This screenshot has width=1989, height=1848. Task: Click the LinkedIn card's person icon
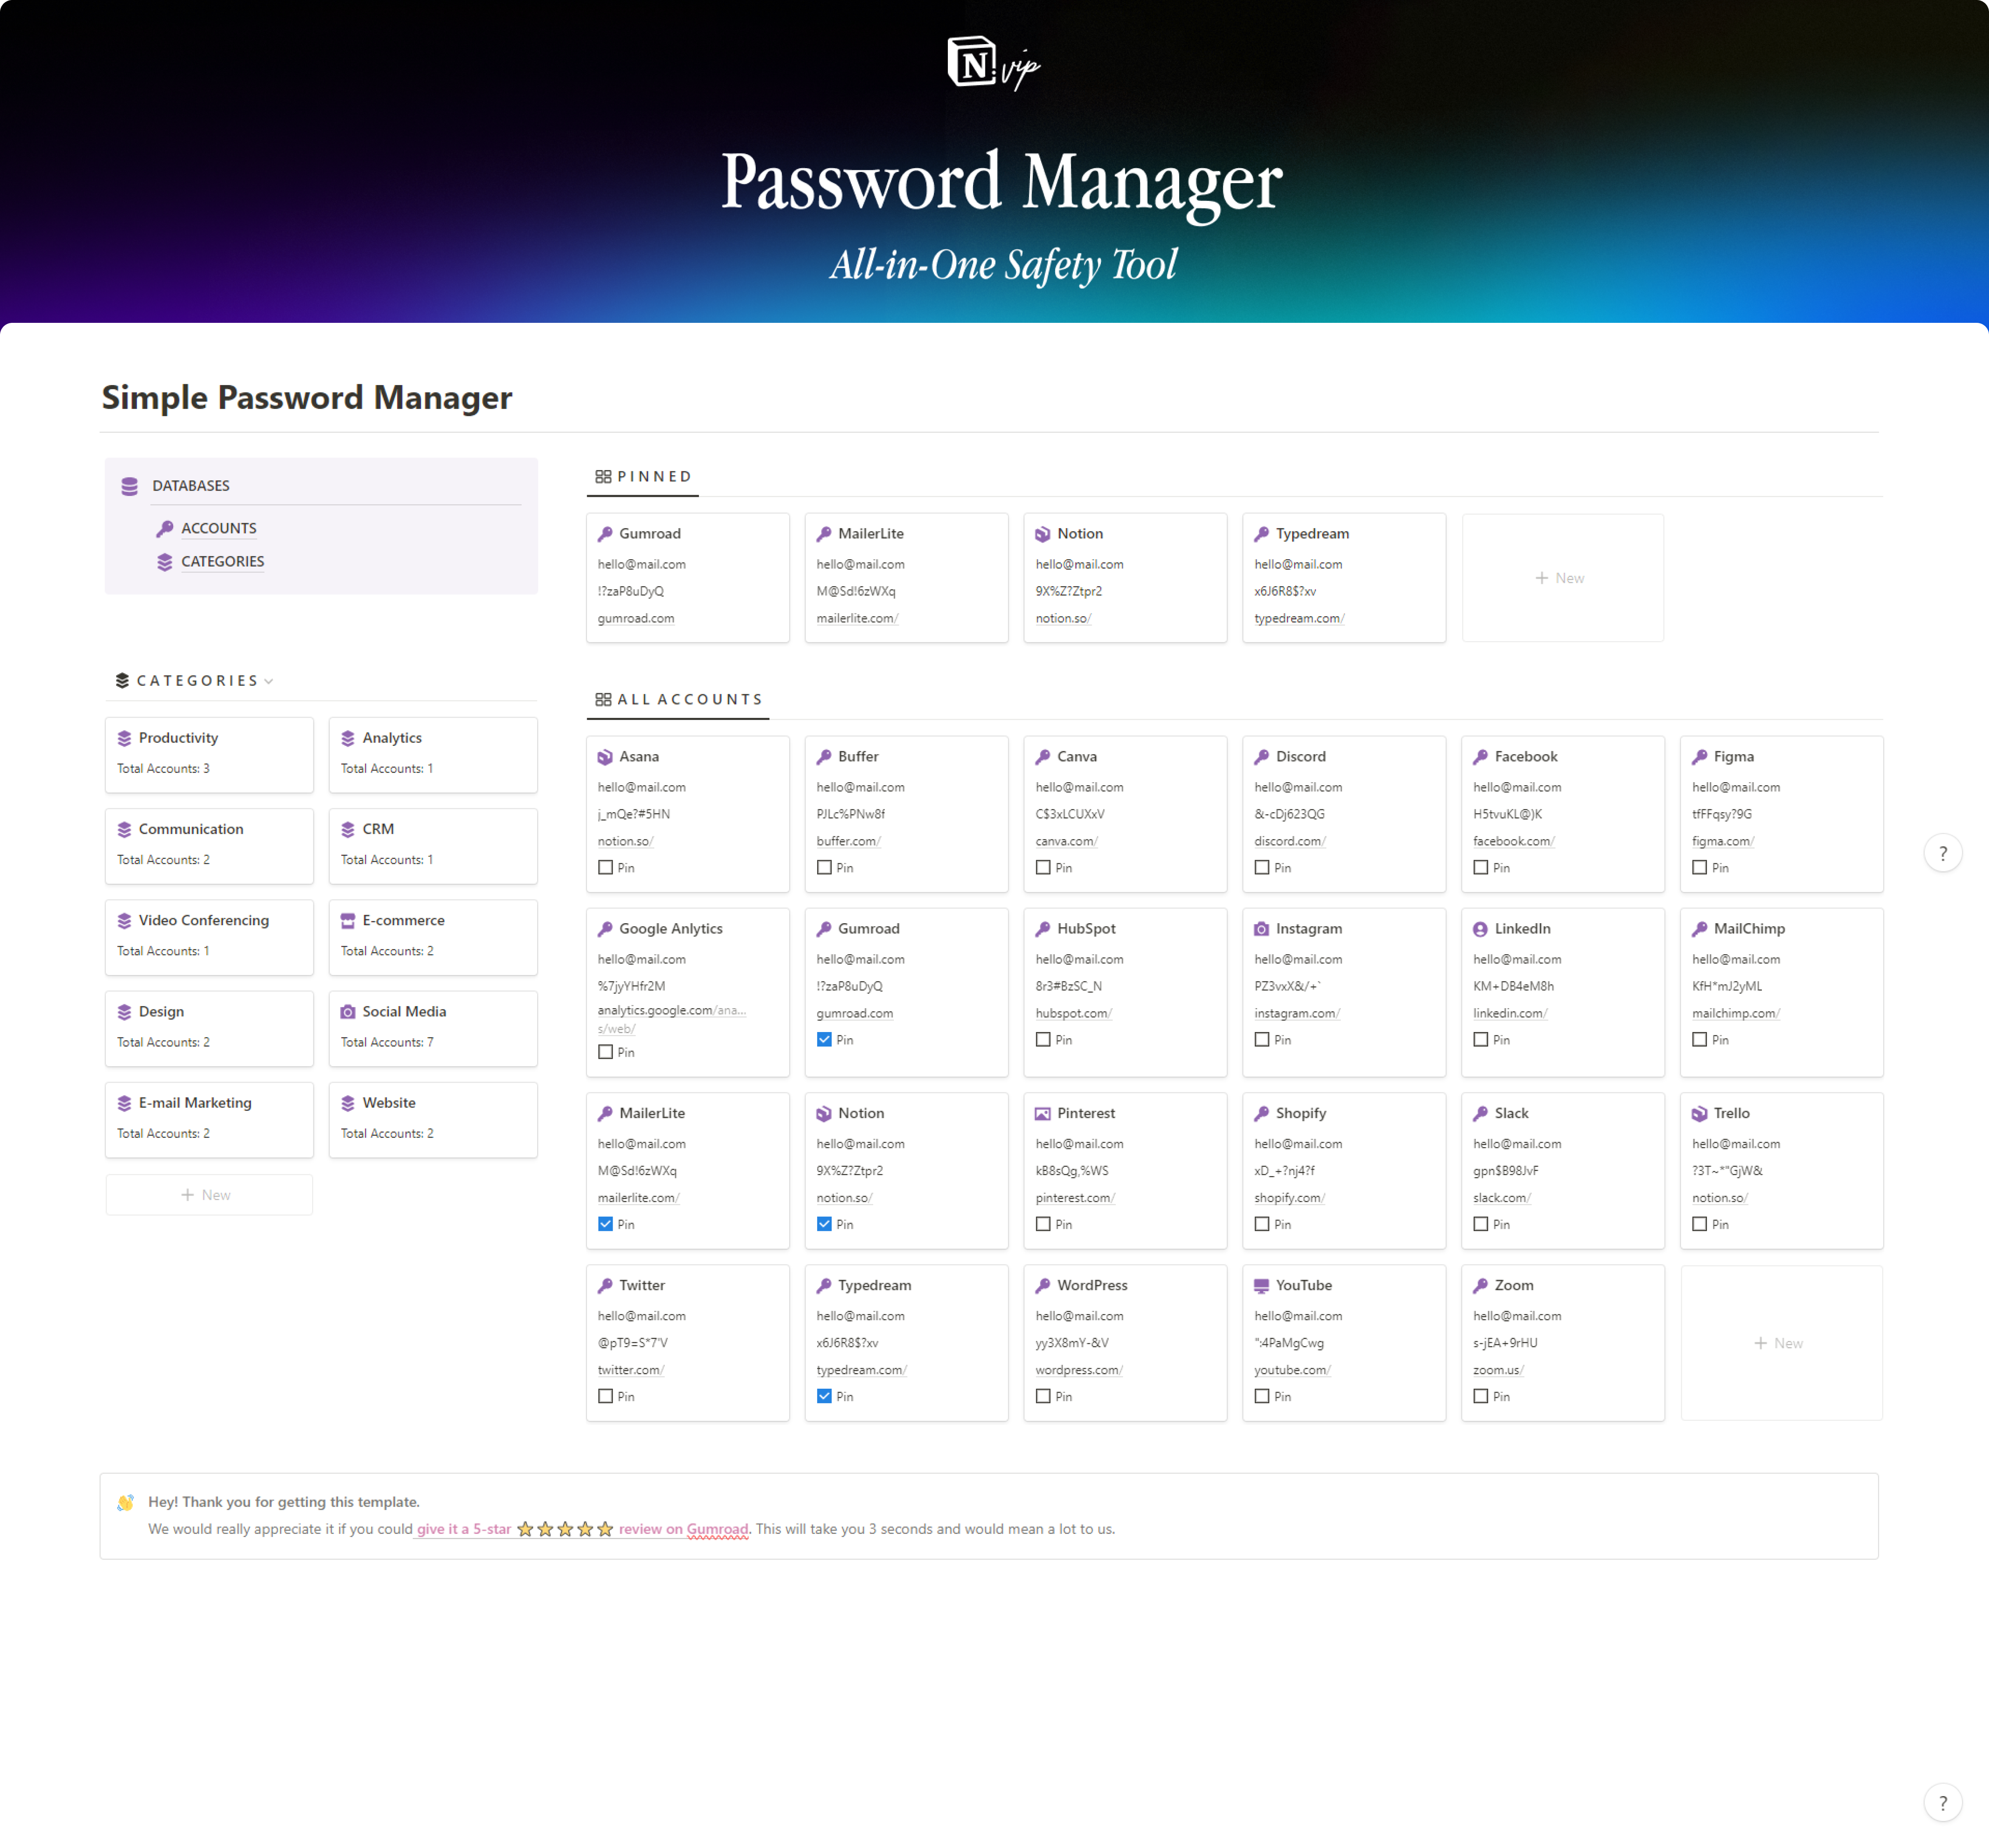[x=1480, y=929]
